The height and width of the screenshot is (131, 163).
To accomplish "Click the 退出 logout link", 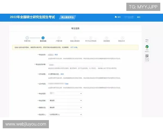I will pyautogui.click(x=139, y=17).
